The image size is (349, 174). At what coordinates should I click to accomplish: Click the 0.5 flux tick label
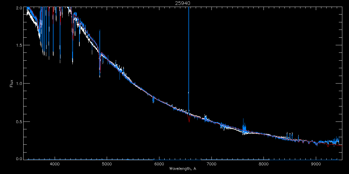tap(19, 121)
